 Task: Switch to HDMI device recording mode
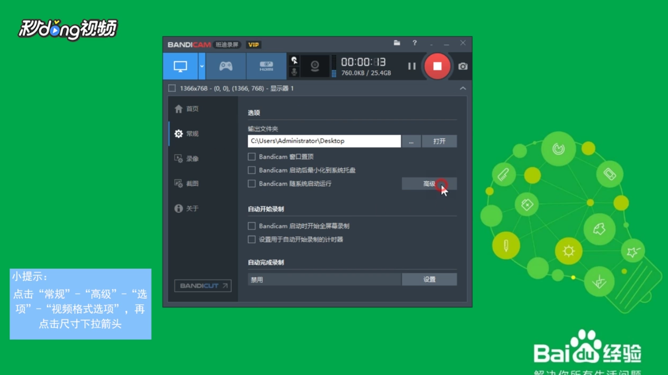pos(266,66)
